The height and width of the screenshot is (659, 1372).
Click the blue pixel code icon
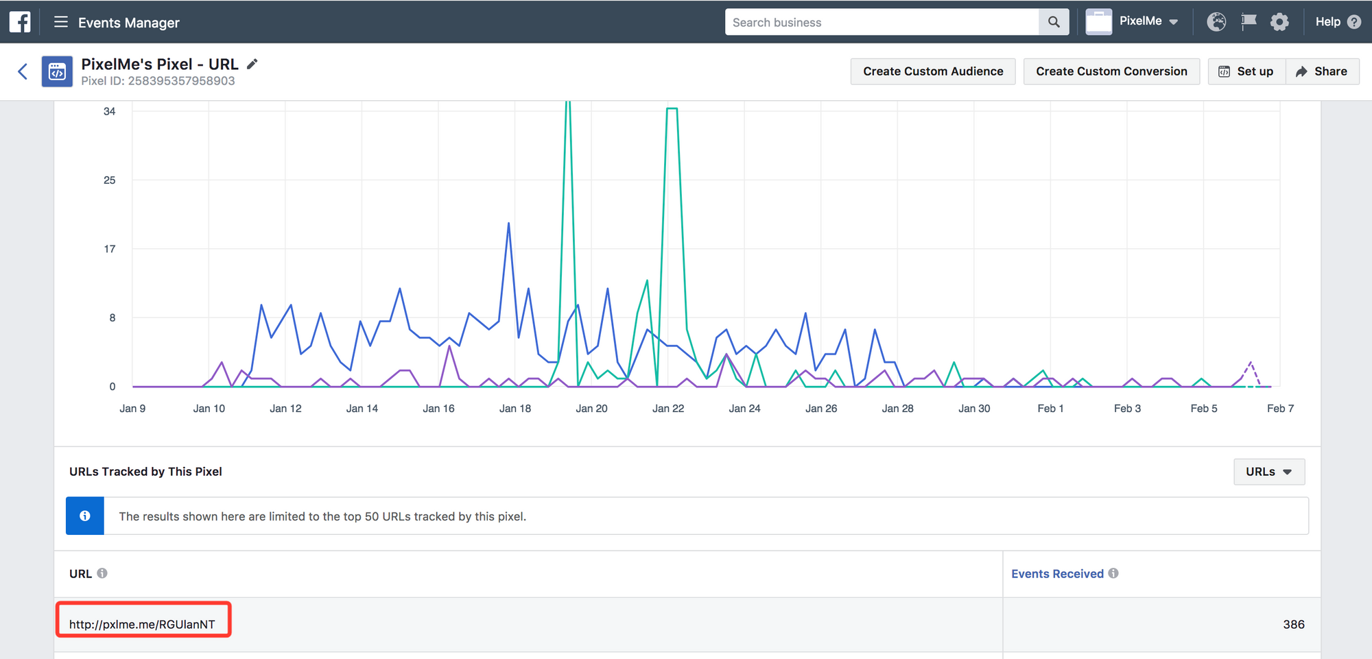point(57,71)
